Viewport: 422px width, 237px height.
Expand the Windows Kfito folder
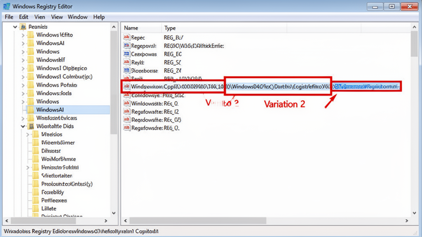23,35
